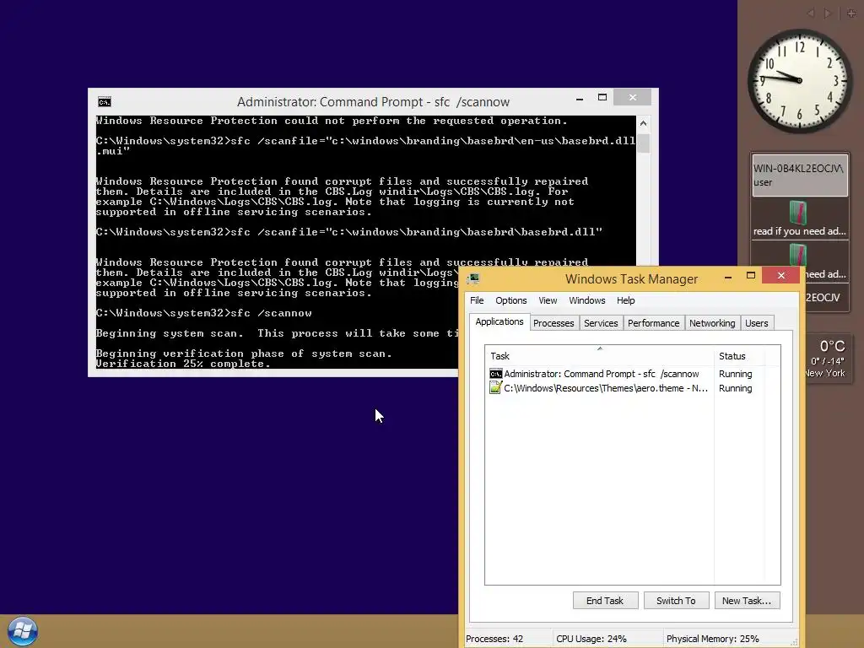The width and height of the screenshot is (864, 648).
Task: Switch to the Users tab
Action: point(756,323)
